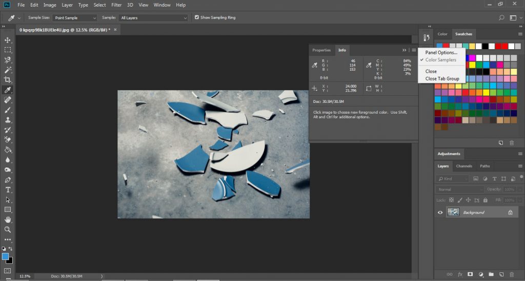
Task: Select the Hand tool
Action: click(x=8, y=220)
